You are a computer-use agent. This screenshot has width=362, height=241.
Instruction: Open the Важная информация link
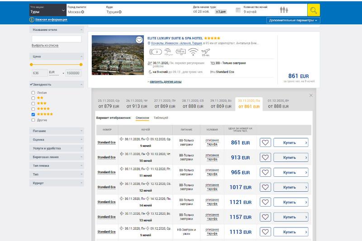click(x=51, y=20)
